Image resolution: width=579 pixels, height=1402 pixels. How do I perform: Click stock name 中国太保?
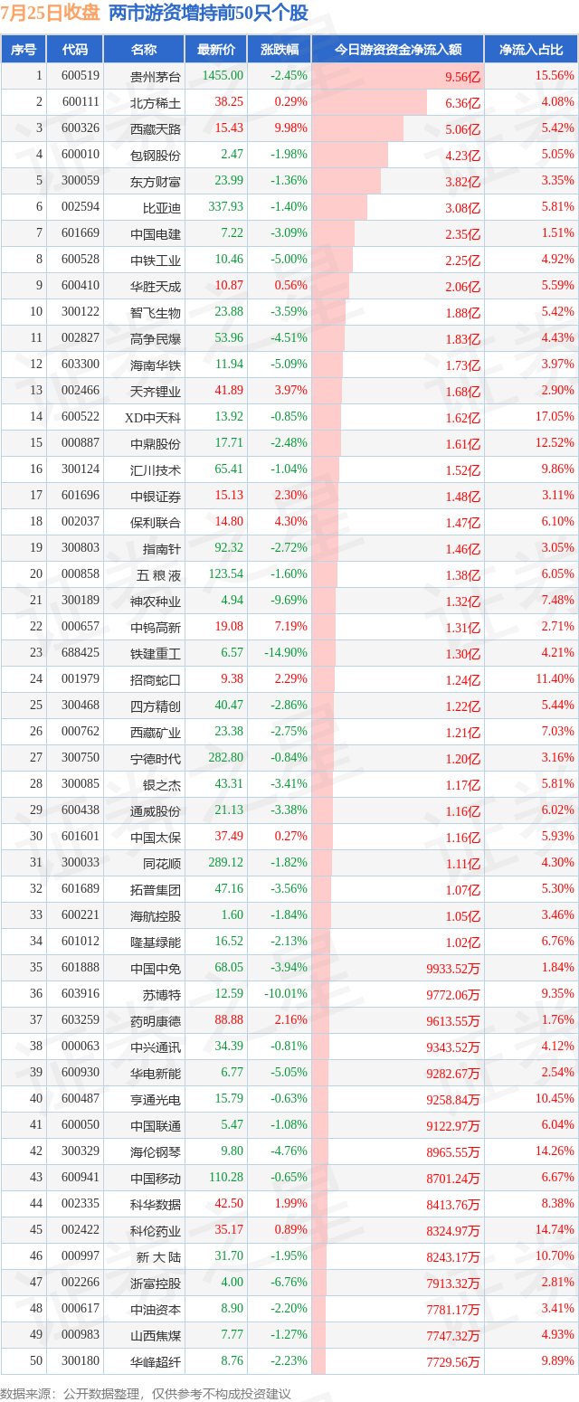156,837
